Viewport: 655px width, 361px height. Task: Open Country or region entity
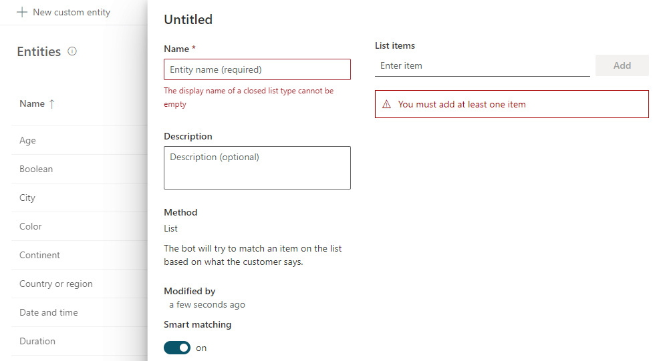(80, 284)
